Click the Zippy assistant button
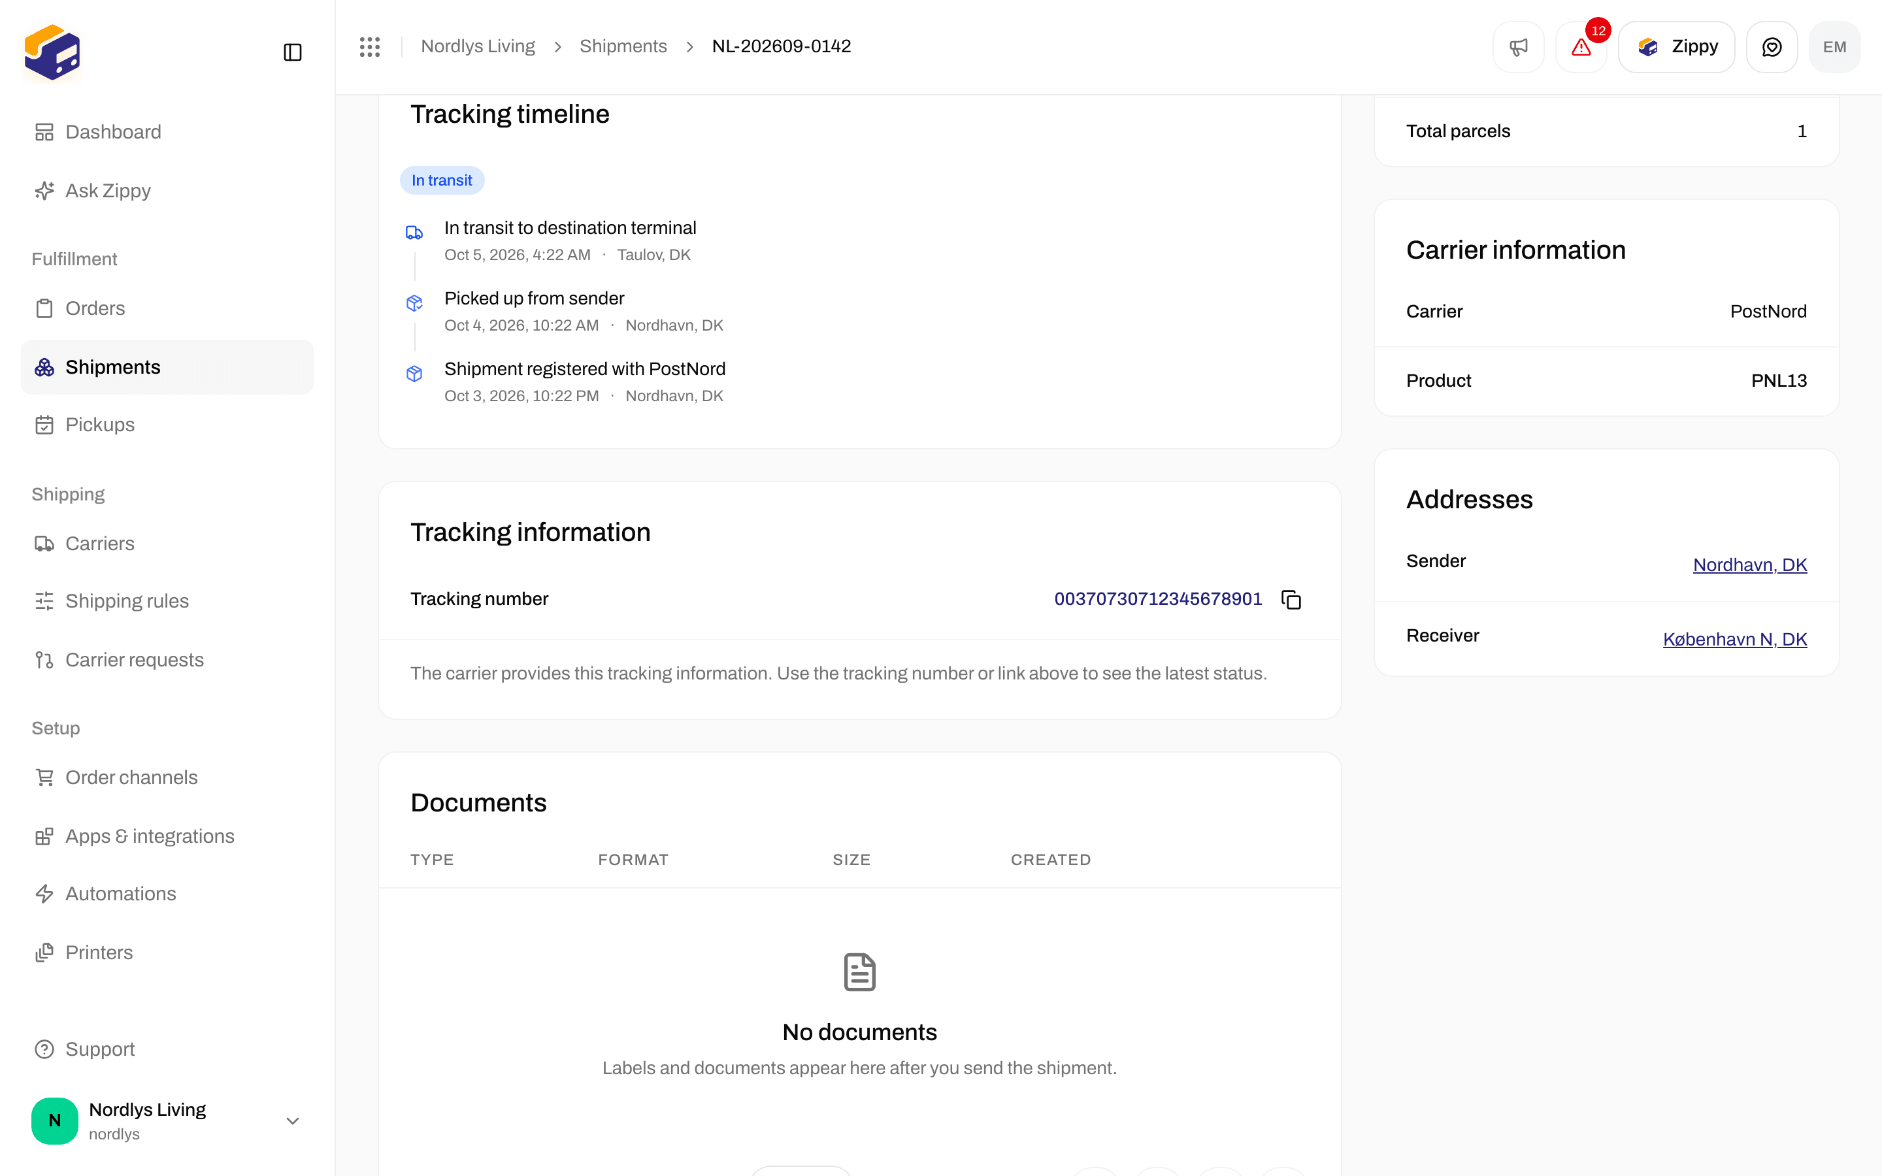The height and width of the screenshot is (1176, 1882). coord(1677,46)
